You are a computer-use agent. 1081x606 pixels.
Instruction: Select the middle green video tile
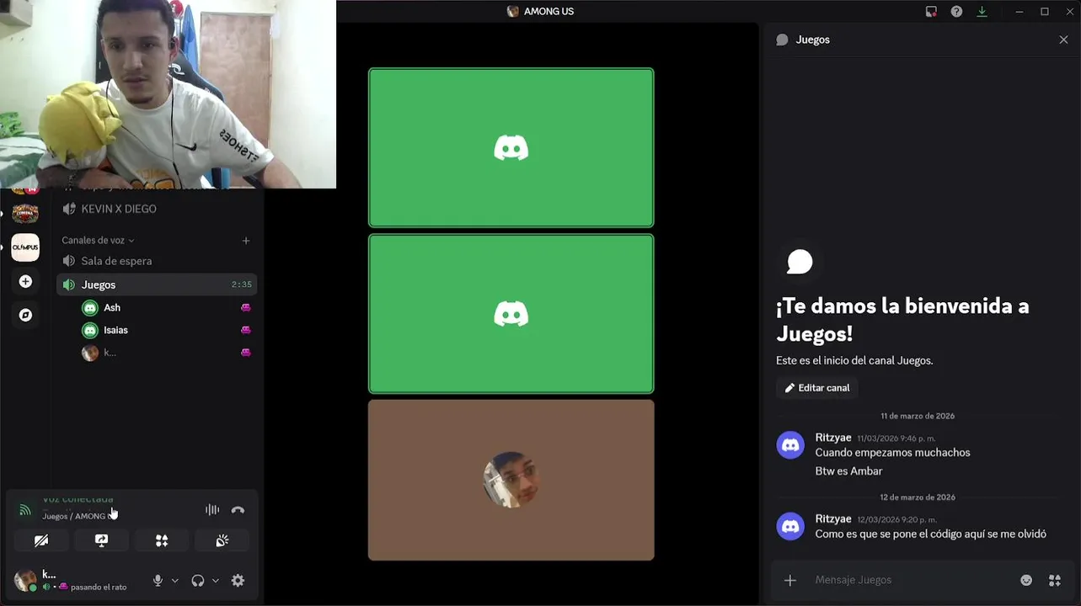511,314
